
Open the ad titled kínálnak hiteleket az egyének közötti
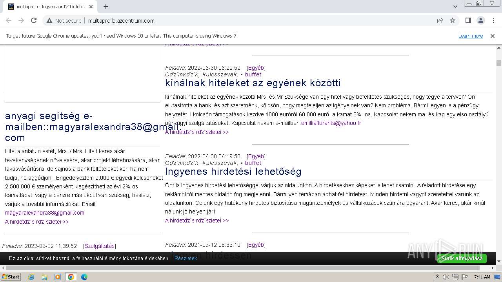pyautogui.click(x=253, y=83)
